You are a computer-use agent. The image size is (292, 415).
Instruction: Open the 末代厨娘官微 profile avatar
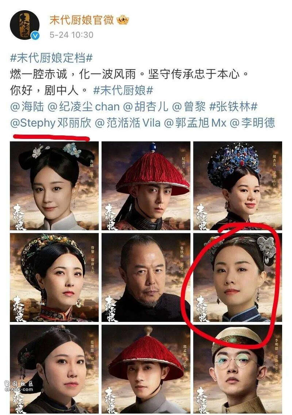pos(24,26)
